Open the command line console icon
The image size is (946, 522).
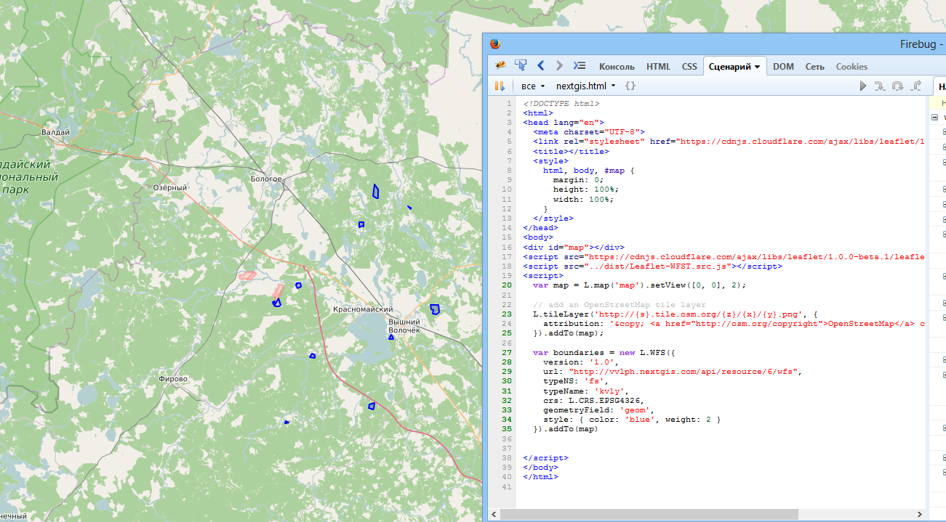579,66
